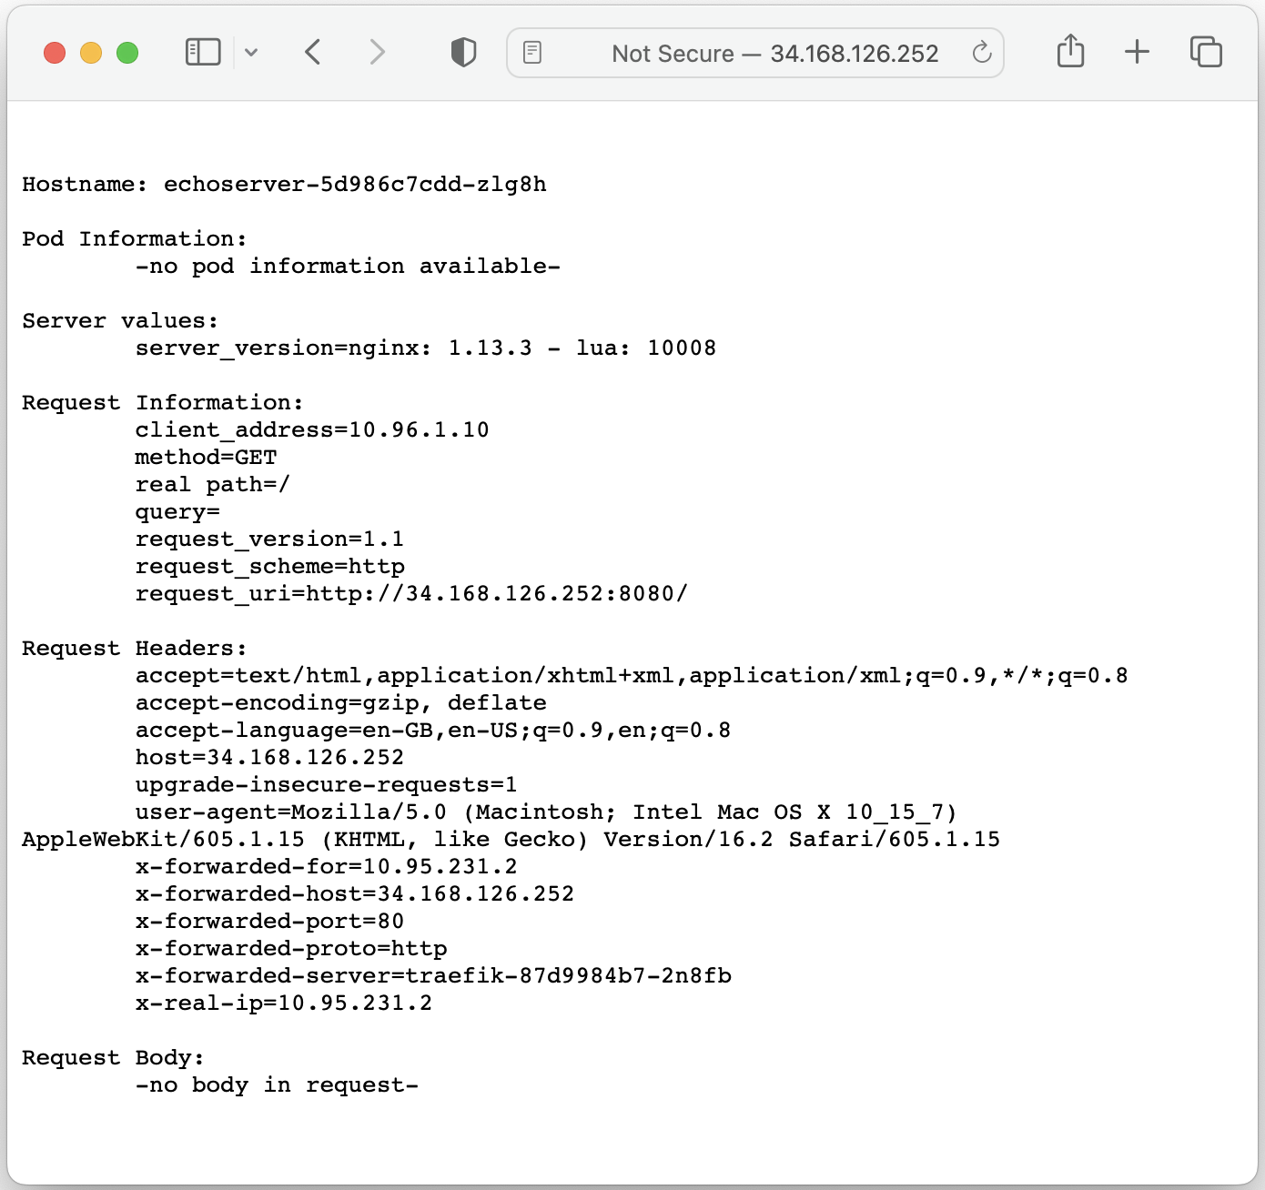This screenshot has height=1190, width=1265.
Task: Click the x-forwarded-server traefik line
Action: point(433,976)
